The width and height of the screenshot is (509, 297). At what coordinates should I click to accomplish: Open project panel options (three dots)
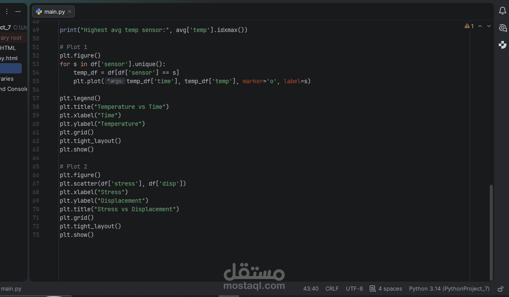[7, 12]
